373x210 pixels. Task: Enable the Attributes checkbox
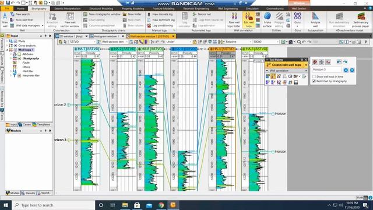click(x=19, y=54)
